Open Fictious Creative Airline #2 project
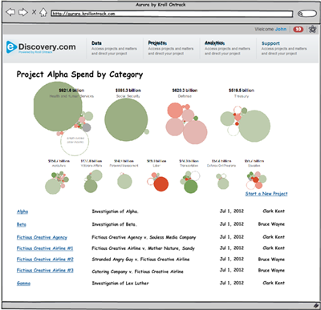The height and width of the screenshot is (310, 321). tap(45, 260)
